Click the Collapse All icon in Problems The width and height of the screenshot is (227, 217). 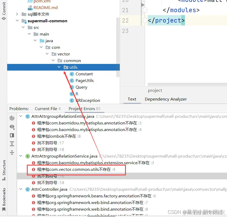[x=12, y=152]
